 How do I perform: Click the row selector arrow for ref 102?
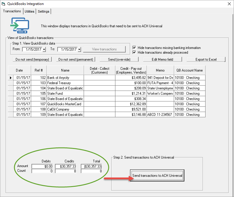[x=11, y=78]
